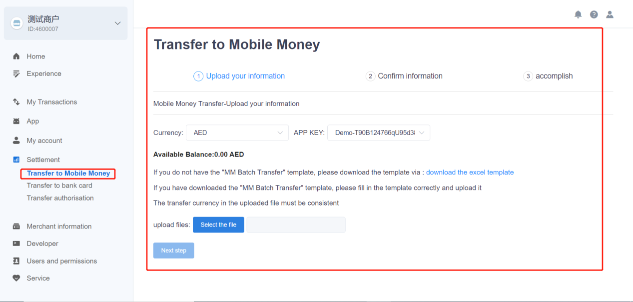Click the Home house icon

tap(16, 56)
